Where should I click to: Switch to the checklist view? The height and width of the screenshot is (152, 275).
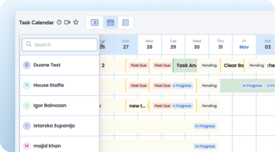pos(125,23)
